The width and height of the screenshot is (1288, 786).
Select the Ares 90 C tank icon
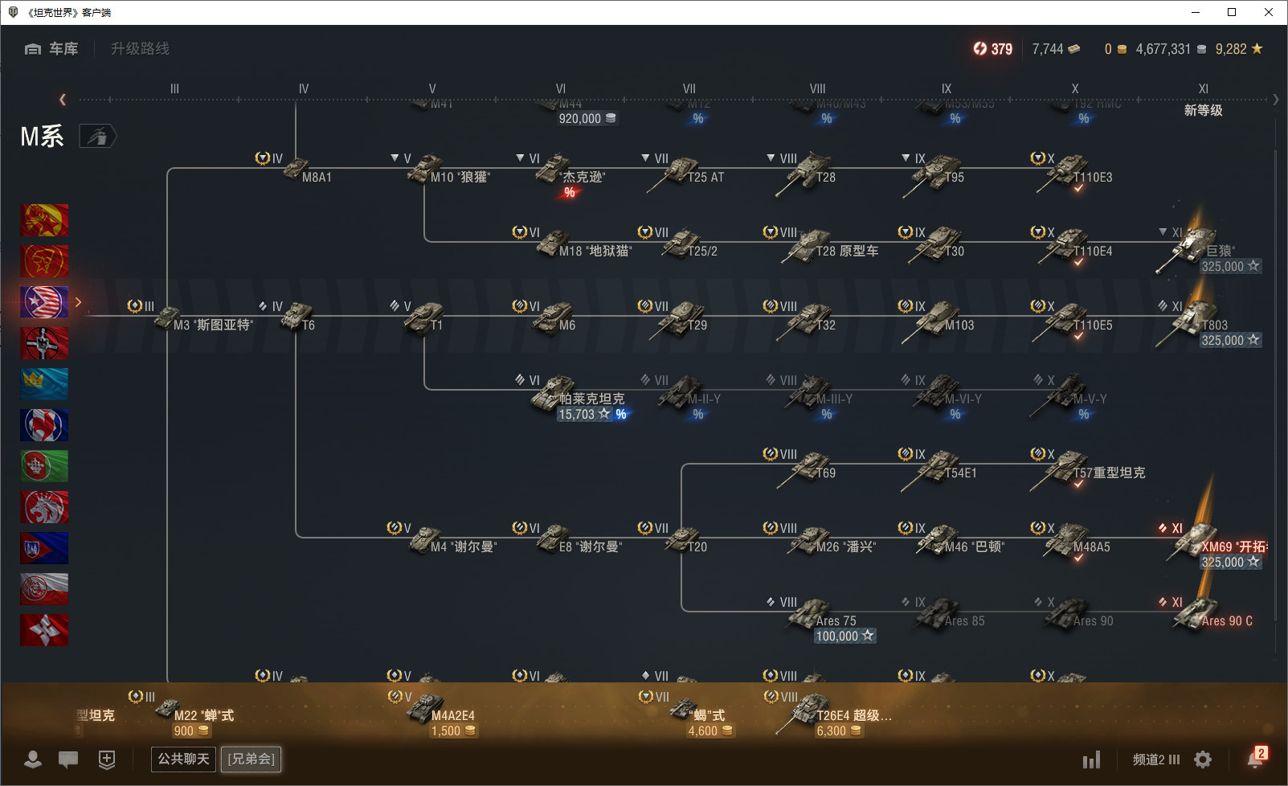(x=1196, y=614)
